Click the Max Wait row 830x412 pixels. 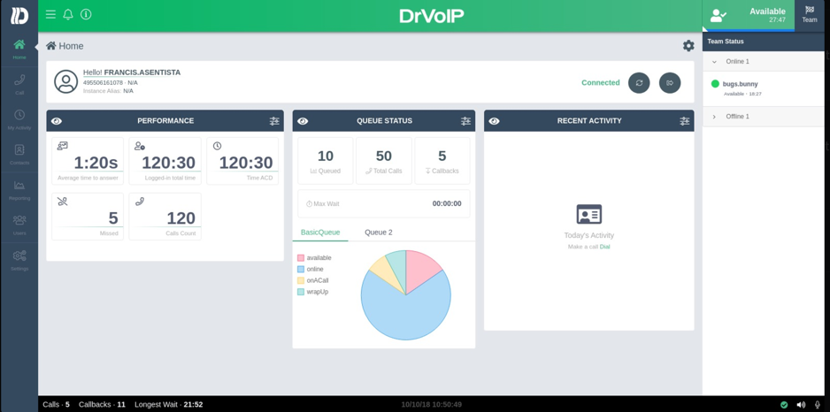click(384, 203)
